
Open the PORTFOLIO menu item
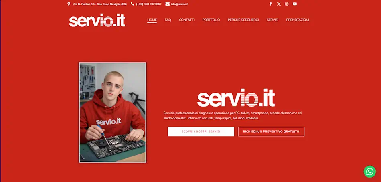211,20
